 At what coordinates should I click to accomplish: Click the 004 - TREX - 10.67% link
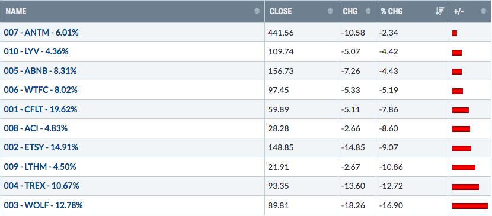(x=41, y=186)
